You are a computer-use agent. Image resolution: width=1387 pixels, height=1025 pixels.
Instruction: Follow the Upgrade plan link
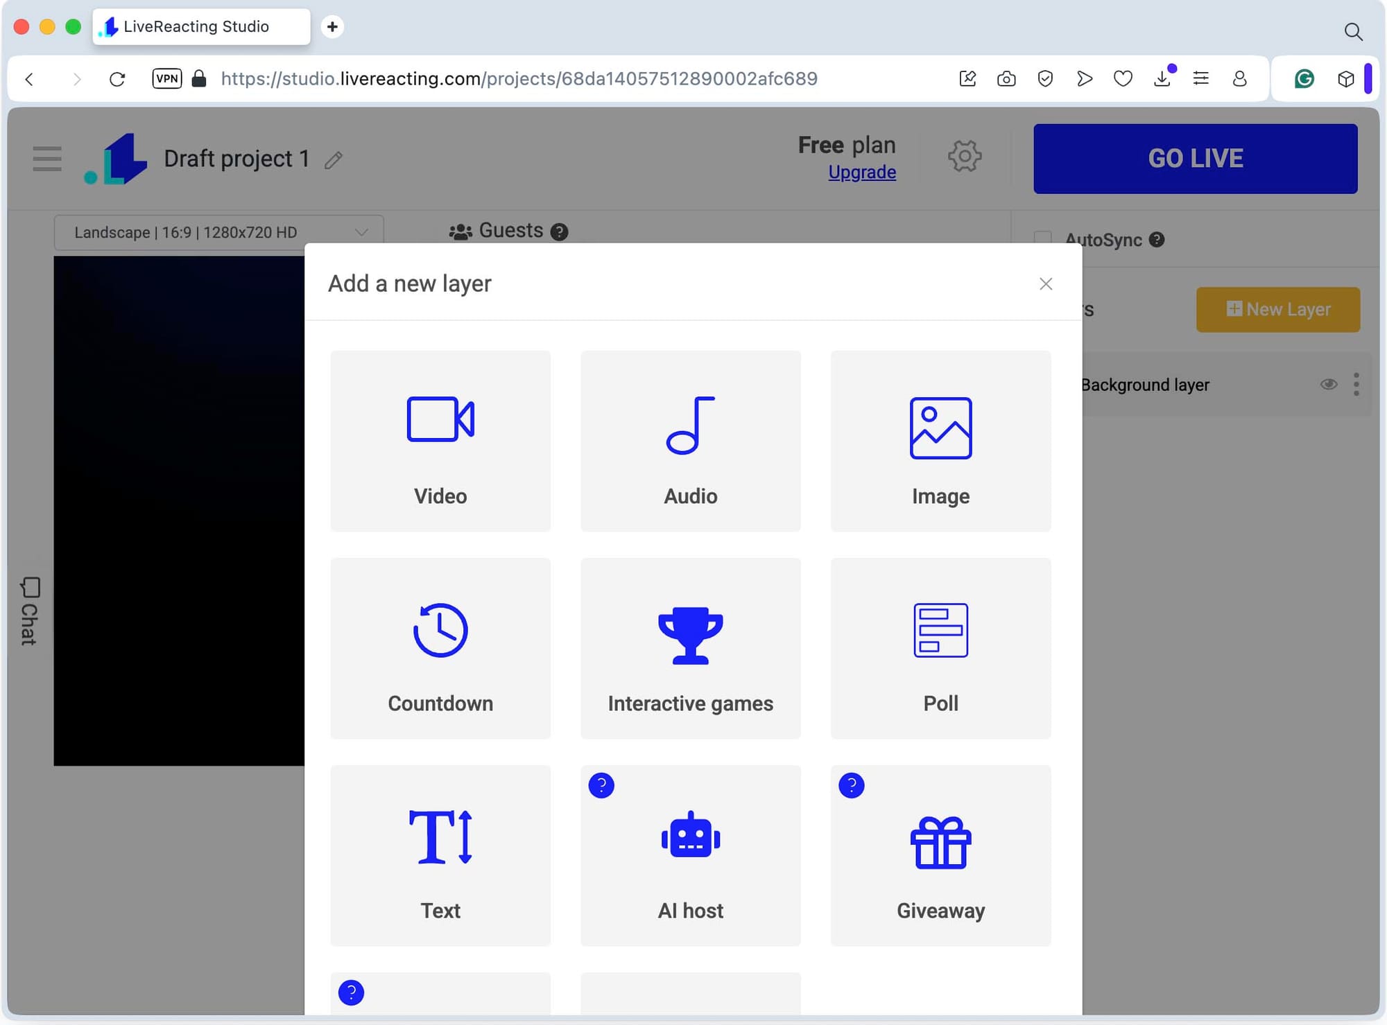[861, 172]
